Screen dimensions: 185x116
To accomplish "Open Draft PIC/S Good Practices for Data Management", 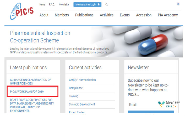I will [x=32, y=105].
